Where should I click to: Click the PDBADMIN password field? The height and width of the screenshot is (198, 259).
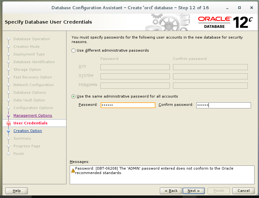135,85
